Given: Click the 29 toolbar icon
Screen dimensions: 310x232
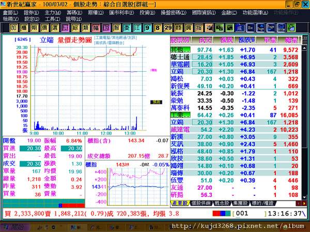Looking at the screenshot, I should pos(168,28).
